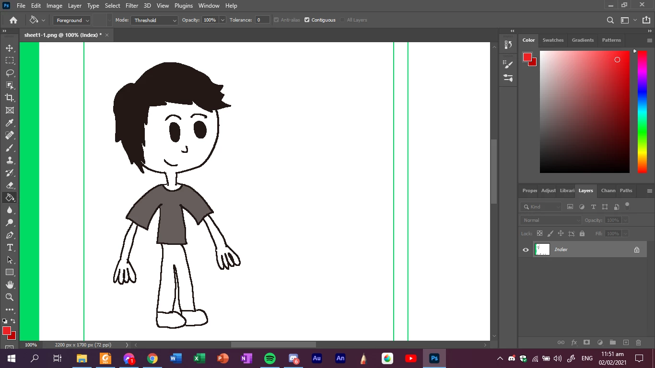Select the Dodge tool
Screen dimensions: 655x368
pyautogui.click(x=10, y=222)
